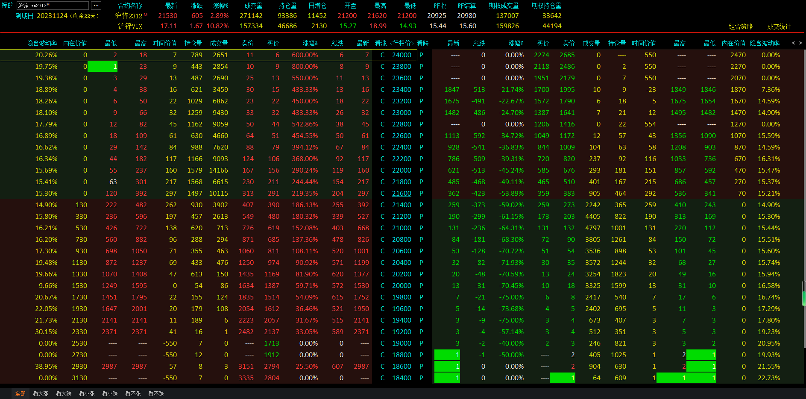This screenshot has width=806, height=399.
Task: Select the underlined strike price 21600
Action: (x=402, y=194)
